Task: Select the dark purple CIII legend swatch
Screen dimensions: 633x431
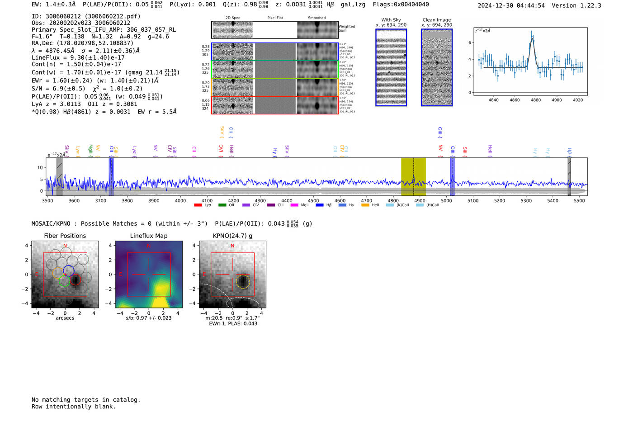Action: 271,205
